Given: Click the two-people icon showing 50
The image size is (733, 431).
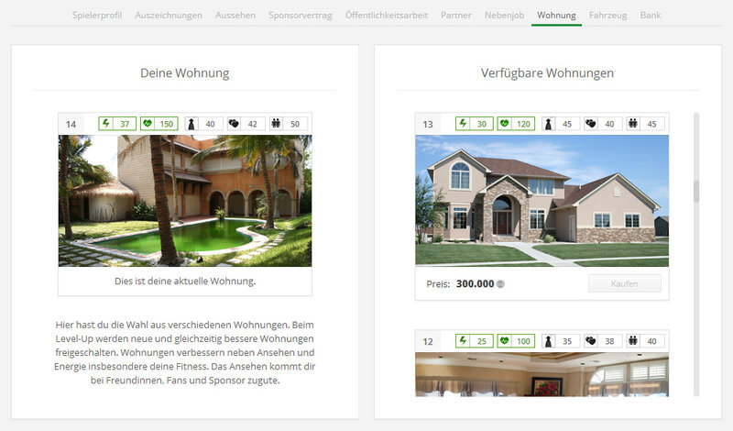Looking at the screenshot, I should tap(276, 124).
